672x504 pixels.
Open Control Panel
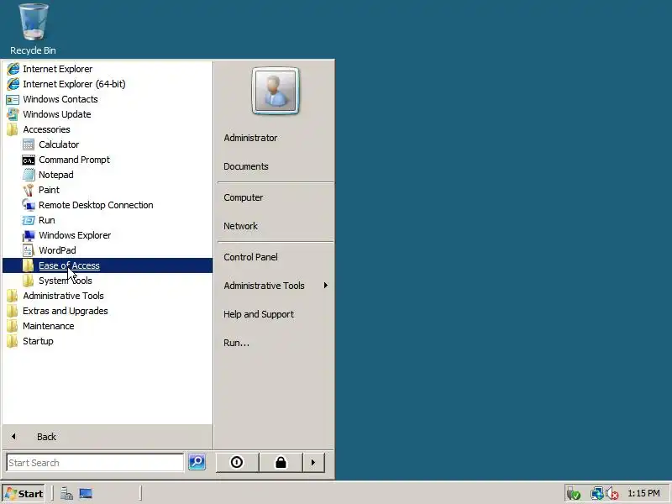coord(276,257)
